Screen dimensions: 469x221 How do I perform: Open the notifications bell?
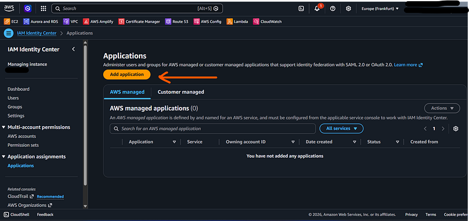tap(317, 9)
